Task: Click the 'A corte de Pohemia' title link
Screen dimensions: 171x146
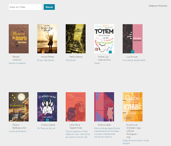Action: [x=17, y=131]
